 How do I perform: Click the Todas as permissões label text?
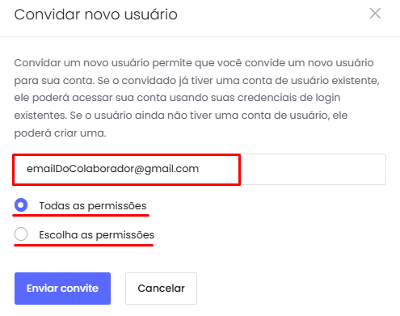(x=93, y=206)
